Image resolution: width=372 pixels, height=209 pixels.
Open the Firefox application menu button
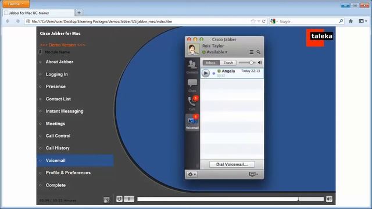[x=16, y=4]
